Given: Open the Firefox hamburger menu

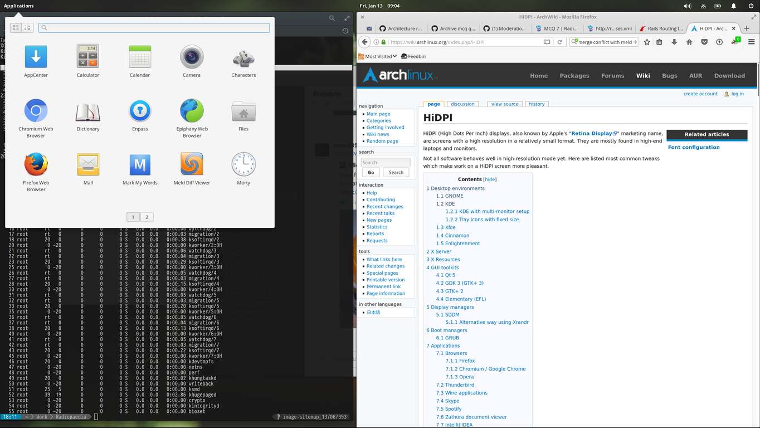Looking at the screenshot, I should (751, 42).
